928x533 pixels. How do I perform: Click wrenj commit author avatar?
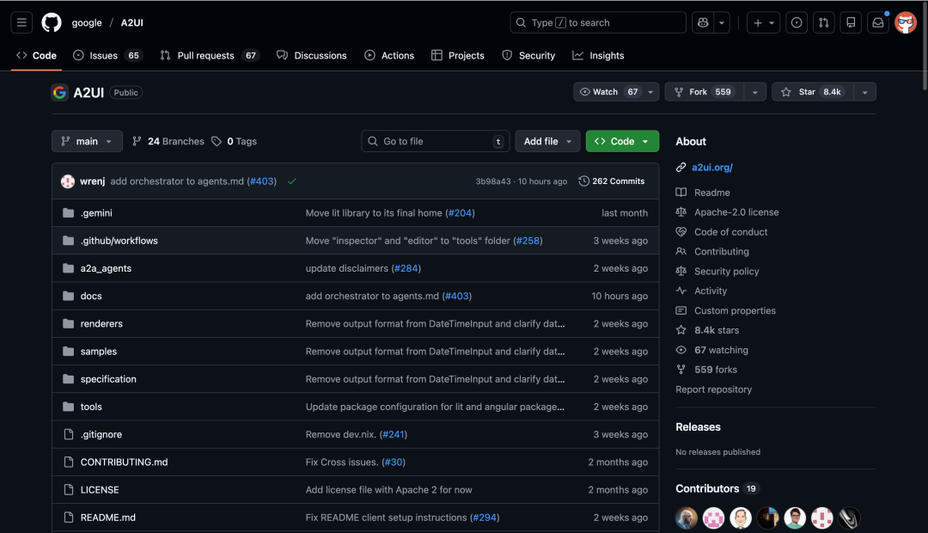coord(68,181)
